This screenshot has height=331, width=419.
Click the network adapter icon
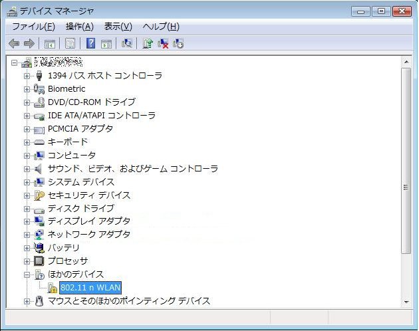39,235
